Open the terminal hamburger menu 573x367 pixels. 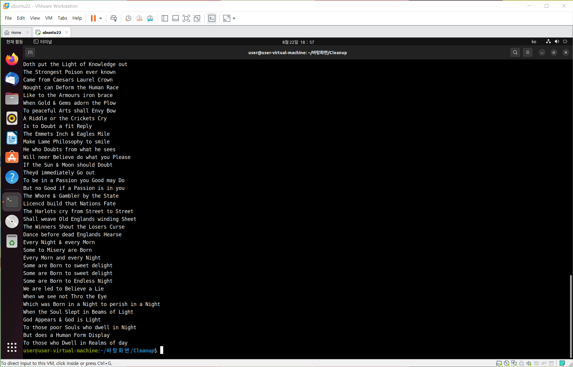click(x=527, y=53)
